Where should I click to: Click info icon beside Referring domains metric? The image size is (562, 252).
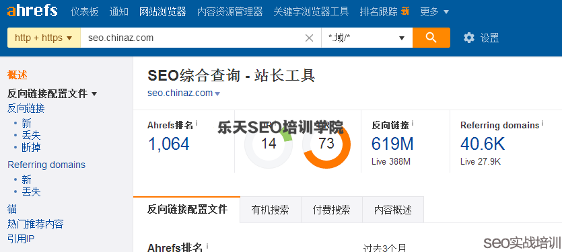542,124
